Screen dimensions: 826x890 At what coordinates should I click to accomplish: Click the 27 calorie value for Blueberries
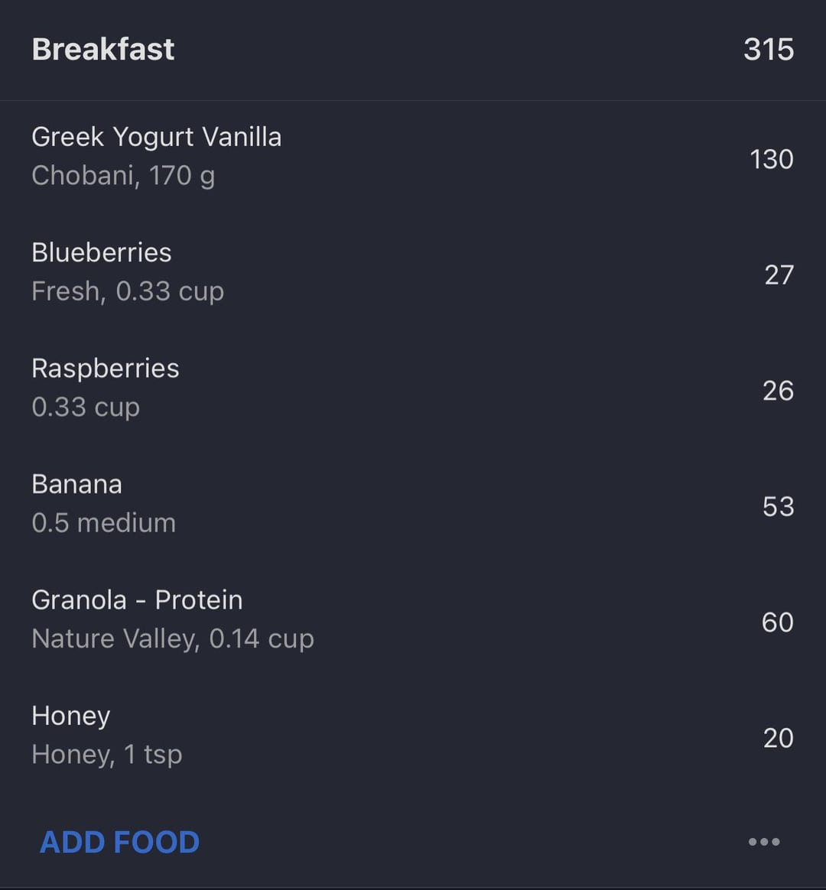pos(779,275)
